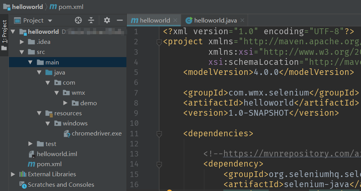
Task: Click the 1.0-SNAPSHOT version text
Action: click(x=258, y=113)
